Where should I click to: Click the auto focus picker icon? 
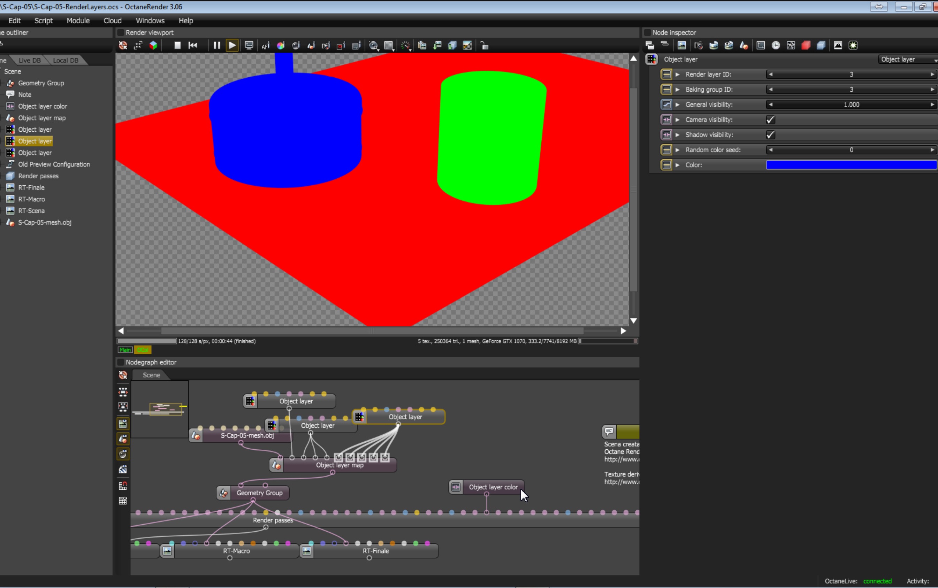[x=265, y=46]
